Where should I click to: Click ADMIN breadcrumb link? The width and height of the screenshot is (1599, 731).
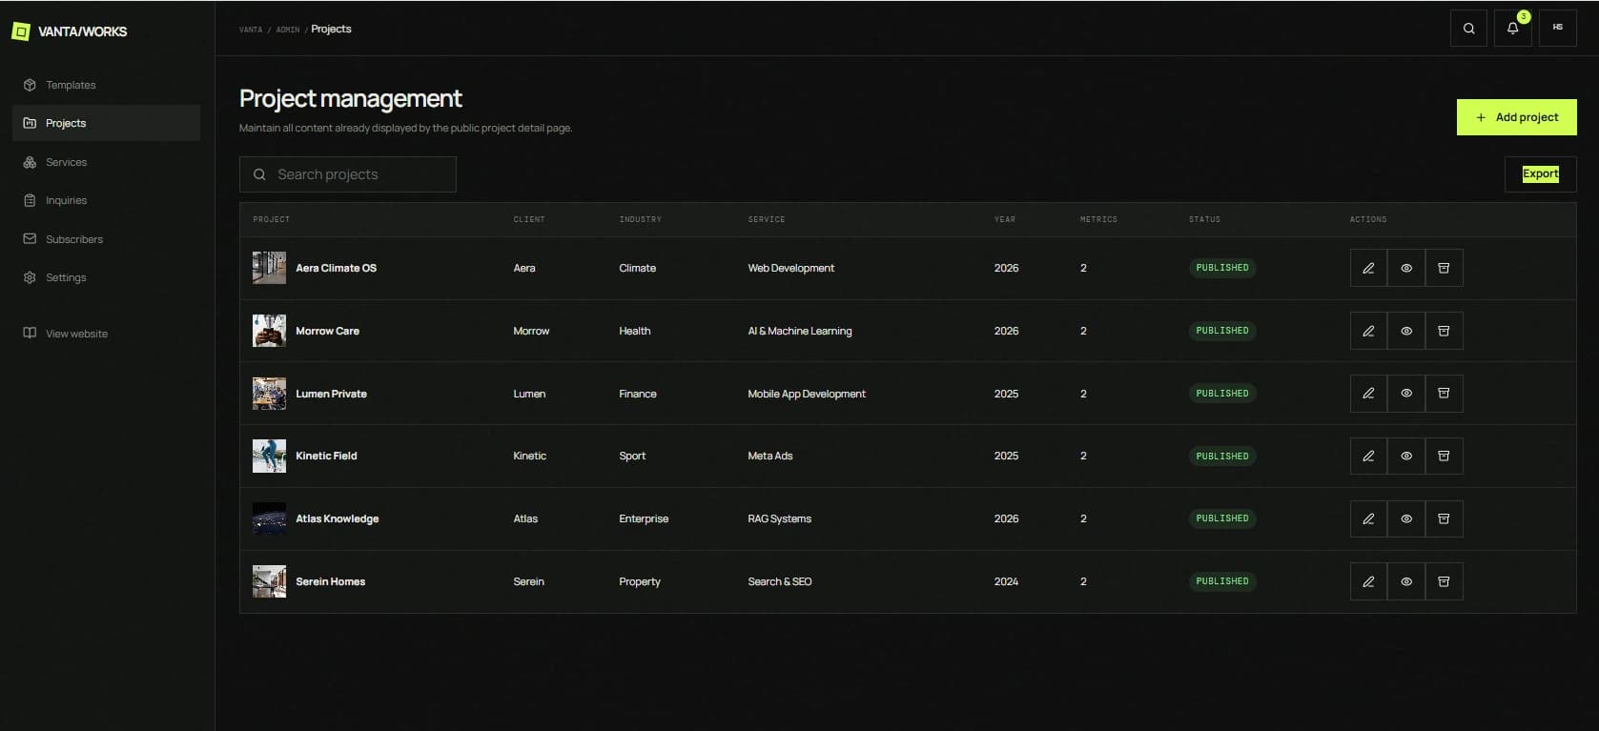coord(288,30)
